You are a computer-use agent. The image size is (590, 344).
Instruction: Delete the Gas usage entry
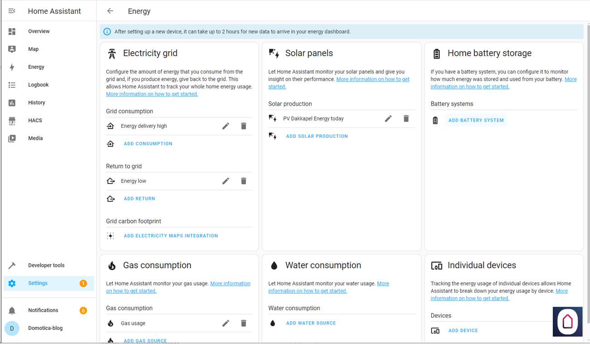tap(244, 323)
